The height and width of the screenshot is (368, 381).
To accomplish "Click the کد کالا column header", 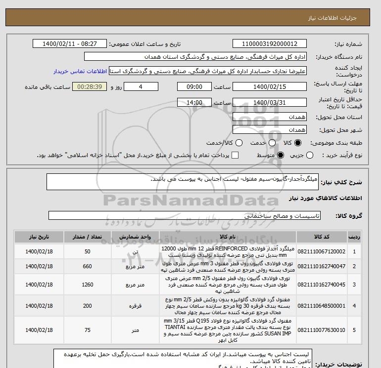I will coord(322,237).
